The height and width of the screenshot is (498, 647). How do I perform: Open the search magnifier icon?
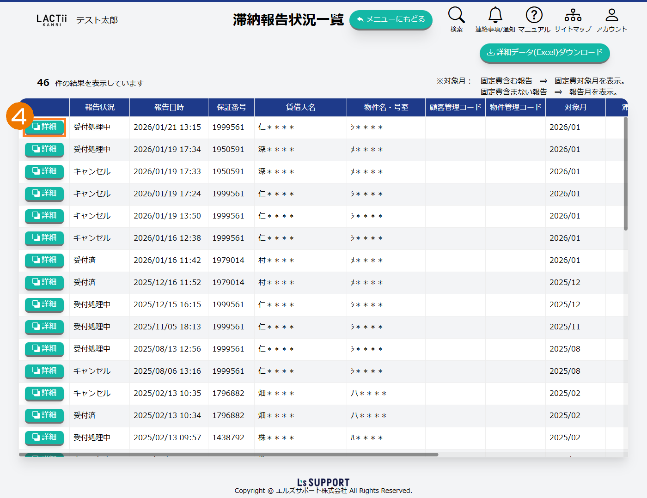[456, 15]
